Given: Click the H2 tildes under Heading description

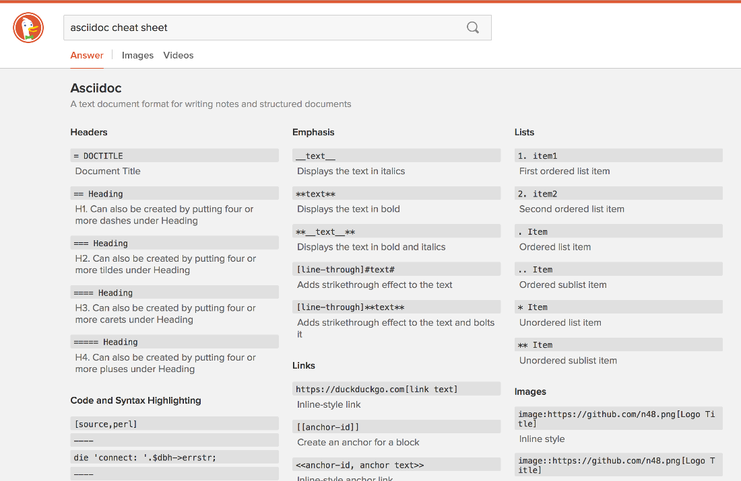Looking at the screenshot, I should tap(166, 264).
